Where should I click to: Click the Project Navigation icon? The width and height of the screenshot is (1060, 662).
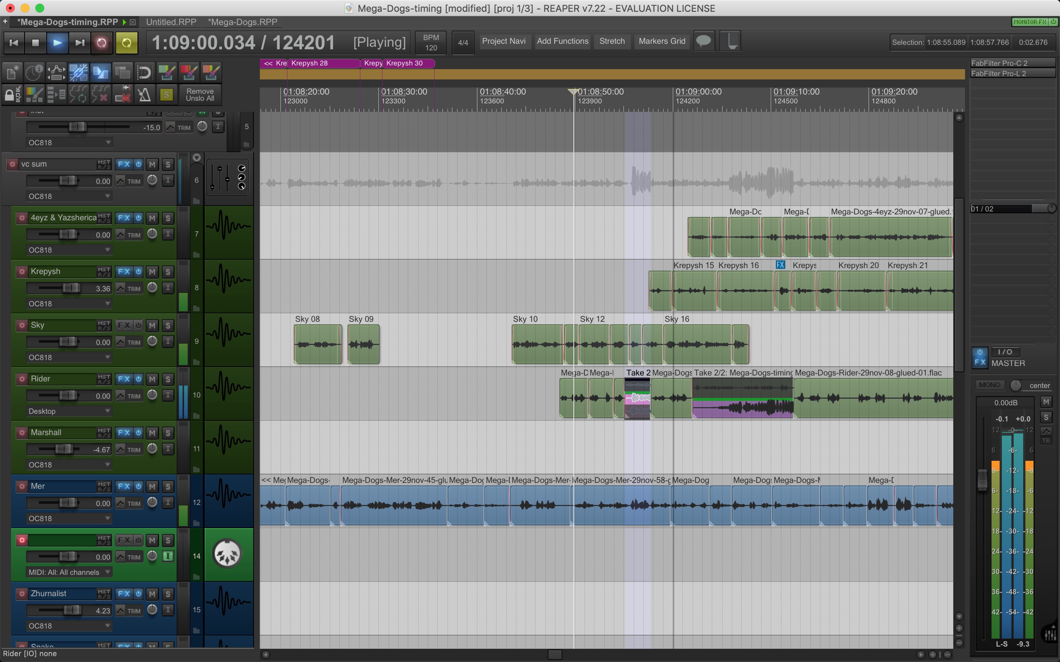(x=503, y=40)
